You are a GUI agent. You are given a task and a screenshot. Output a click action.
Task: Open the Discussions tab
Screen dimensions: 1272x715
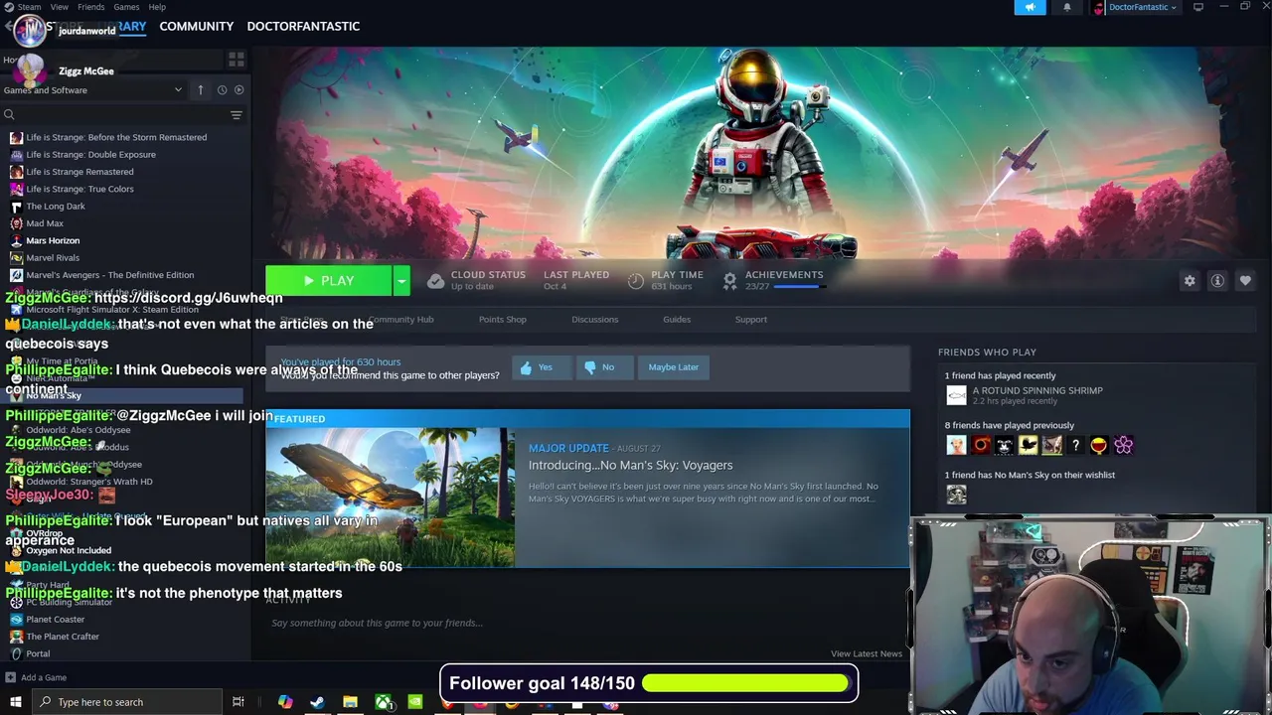click(x=595, y=319)
